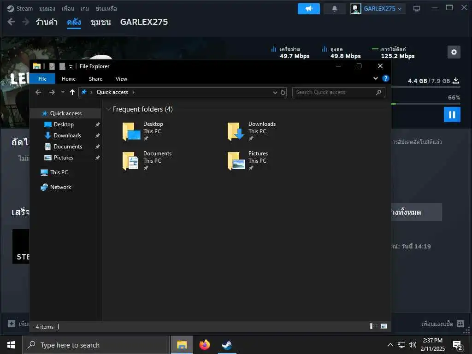Image resolution: width=472 pixels, height=354 pixels.
Task: Open the Steam ช่วยเหลือ menu
Action: pos(106,8)
